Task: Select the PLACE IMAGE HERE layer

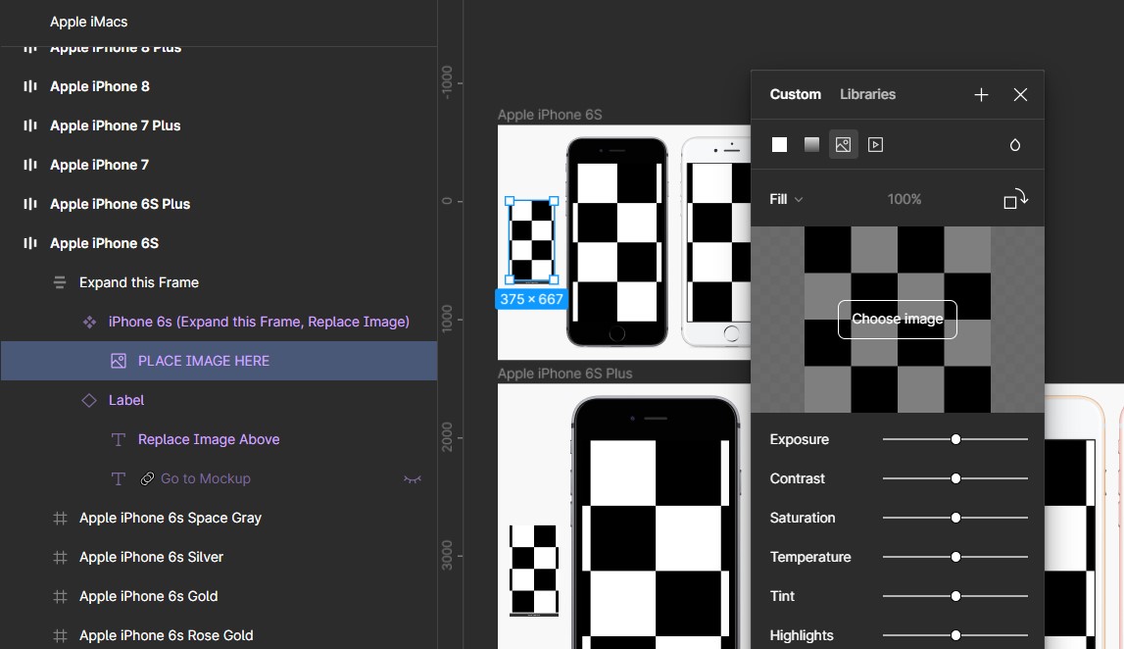Action: (x=204, y=361)
